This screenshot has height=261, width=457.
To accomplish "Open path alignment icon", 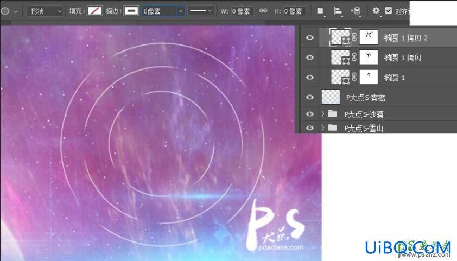I will 338,11.
